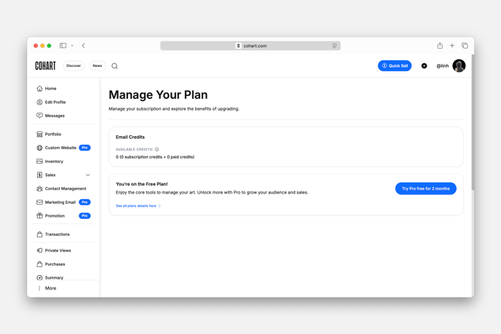Viewport: 501px width, 334px height.
Task: Open Messages from the sidebar
Action: [55, 116]
